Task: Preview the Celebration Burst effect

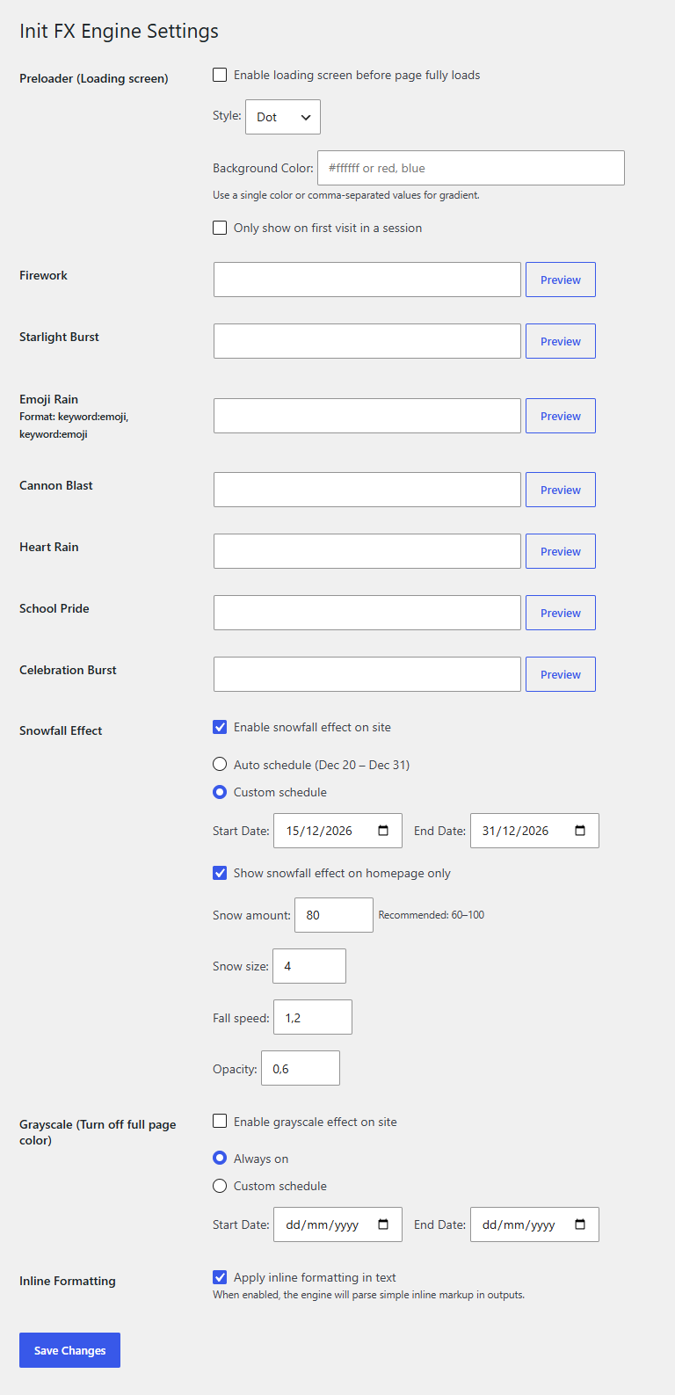Action: click(561, 674)
